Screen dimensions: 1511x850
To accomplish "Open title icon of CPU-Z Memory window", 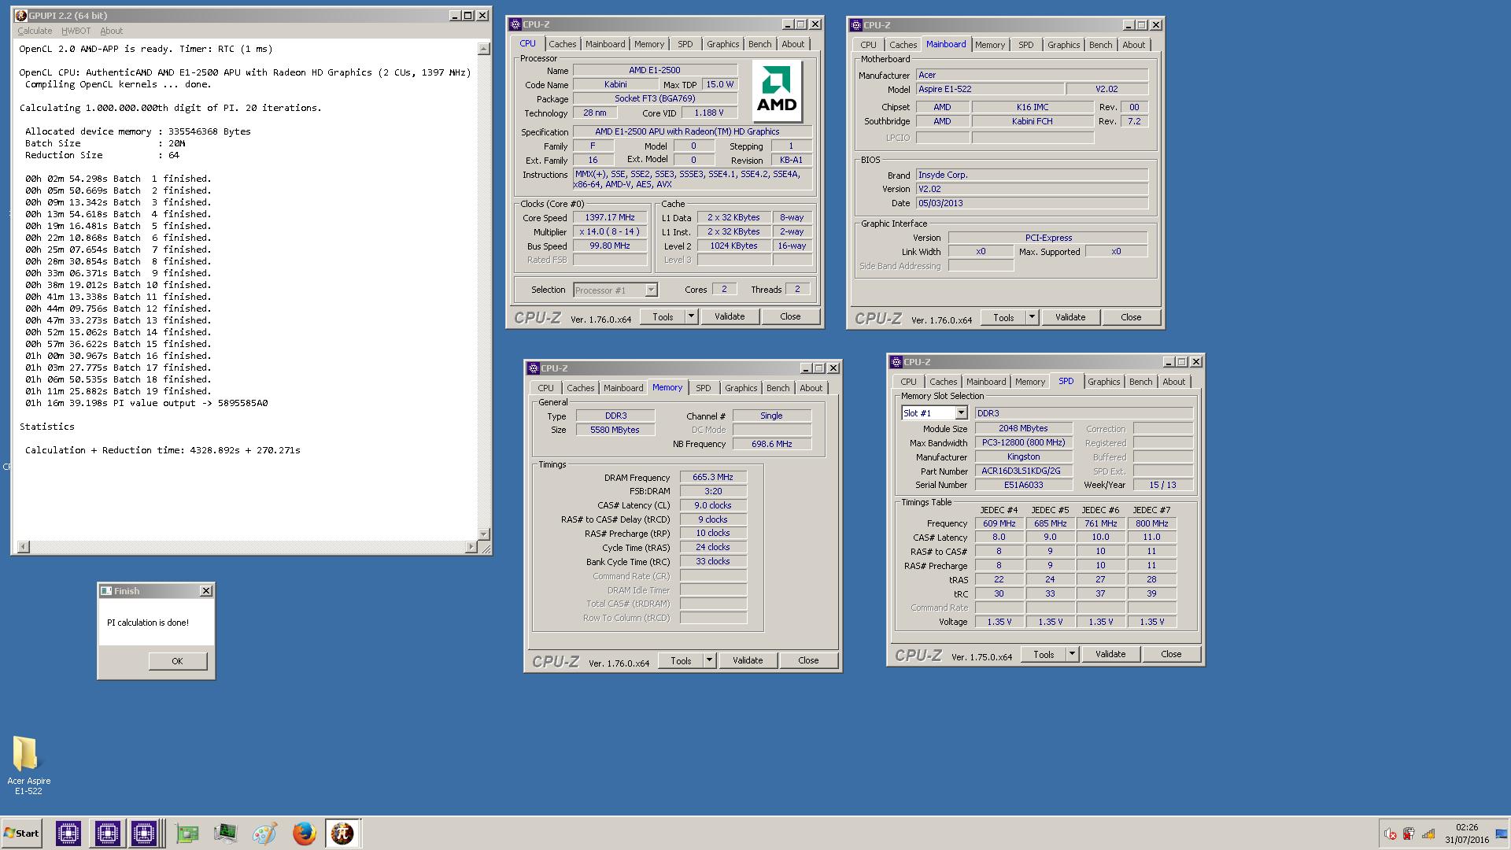I will (x=533, y=368).
